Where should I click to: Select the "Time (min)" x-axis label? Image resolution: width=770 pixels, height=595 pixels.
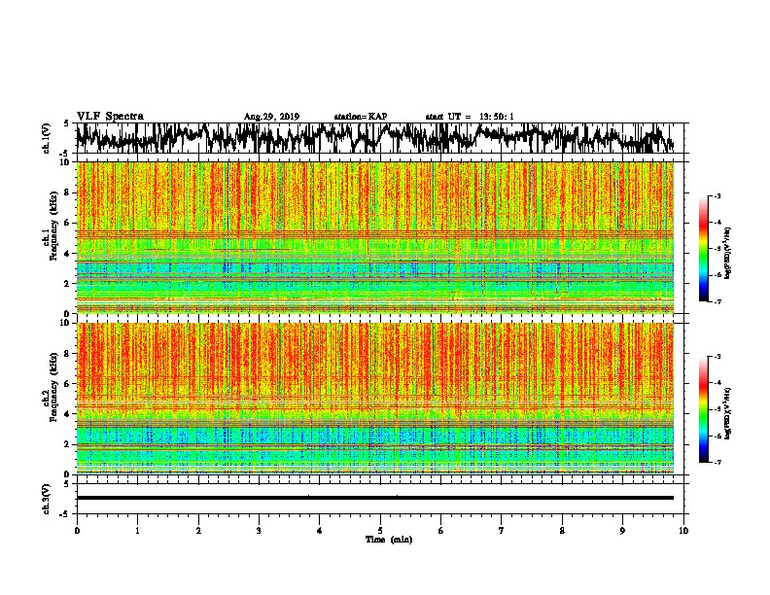click(389, 540)
